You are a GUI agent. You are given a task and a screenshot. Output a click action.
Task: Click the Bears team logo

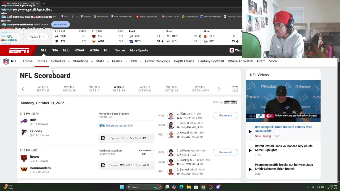click(x=24, y=158)
